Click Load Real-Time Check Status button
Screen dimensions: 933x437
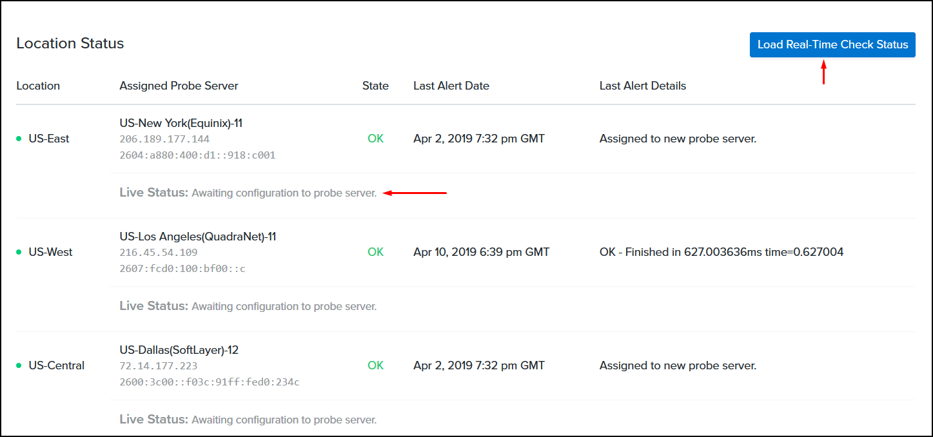[x=832, y=44]
